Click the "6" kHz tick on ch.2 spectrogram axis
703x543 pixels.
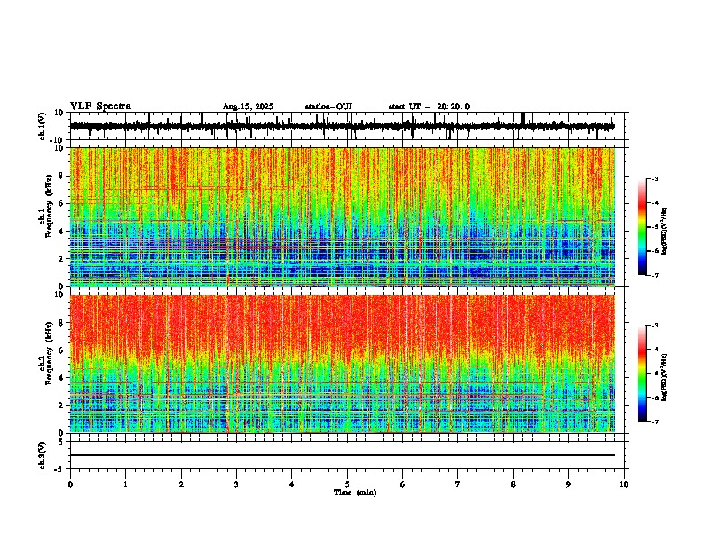62,350
